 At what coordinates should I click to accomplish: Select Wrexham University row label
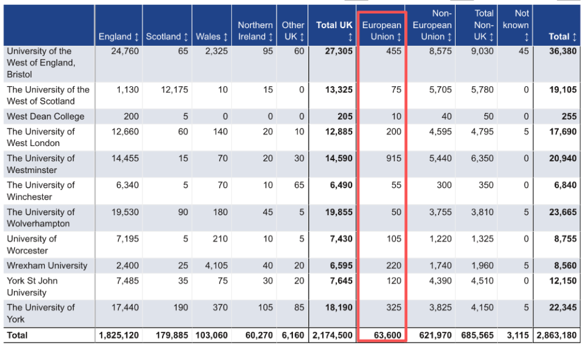click(x=47, y=265)
